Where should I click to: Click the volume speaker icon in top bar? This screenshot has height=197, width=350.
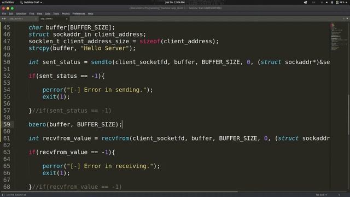327,2
